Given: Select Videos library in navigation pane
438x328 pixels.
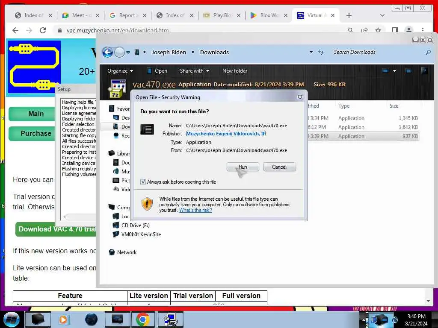Looking at the screenshot, I should 122,189.
